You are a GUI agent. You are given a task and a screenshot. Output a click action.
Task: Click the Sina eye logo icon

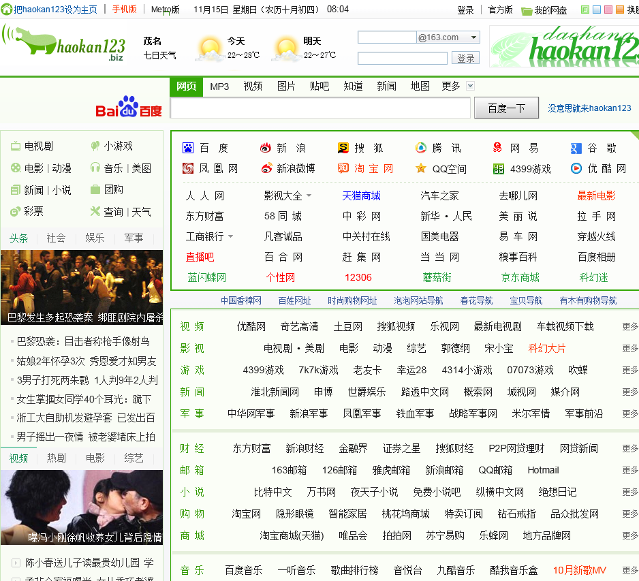coord(265,148)
